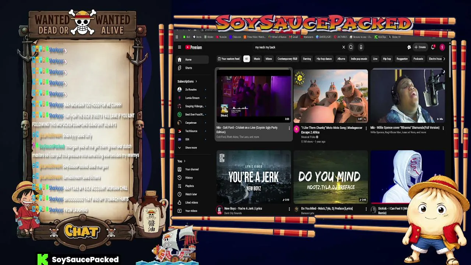471x265 pixels.
Task: Open the notifications bell
Action: [433, 47]
